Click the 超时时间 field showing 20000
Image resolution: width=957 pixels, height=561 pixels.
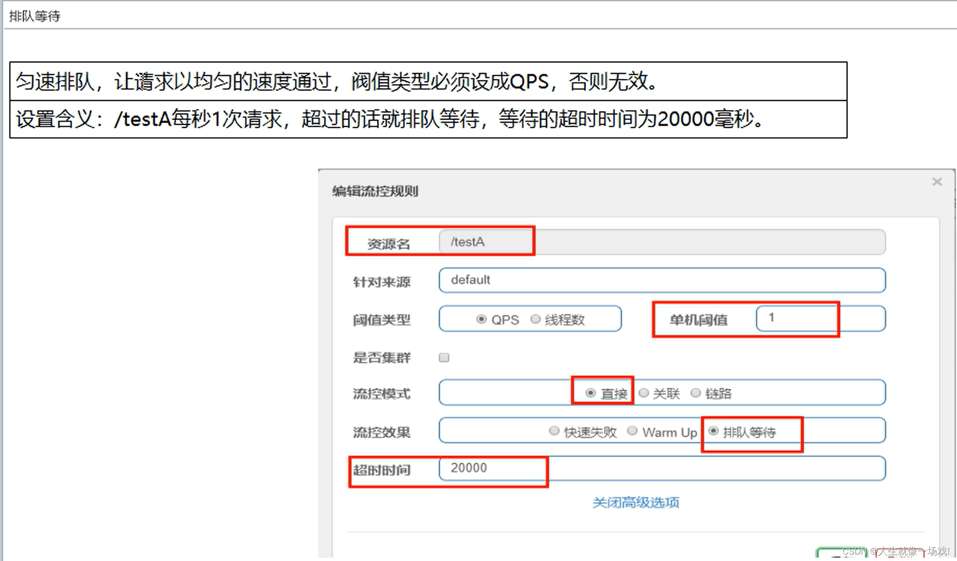[x=661, y=468]
